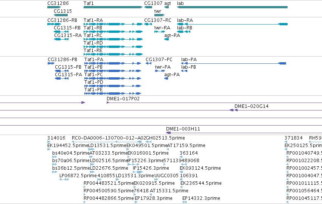
Task: Select protein CG1307-PC
Action: [159, 60]
